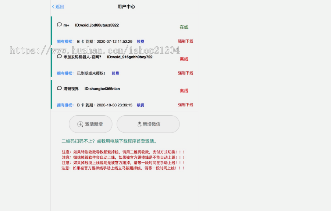Click the chat bubble icon next to m+
The image size is (331, 211).
click(x=60, y=25)
